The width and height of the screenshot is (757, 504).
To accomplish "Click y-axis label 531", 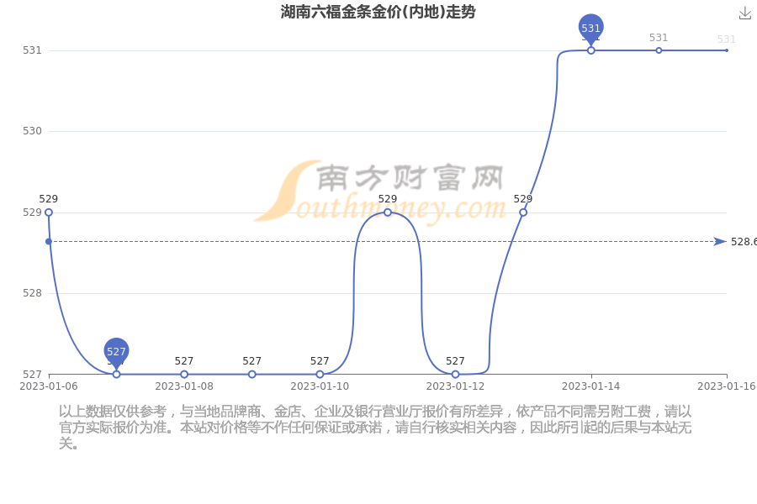I will (x=32, y=50).
